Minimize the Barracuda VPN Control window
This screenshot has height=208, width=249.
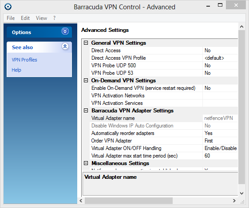tap(208, 6)
